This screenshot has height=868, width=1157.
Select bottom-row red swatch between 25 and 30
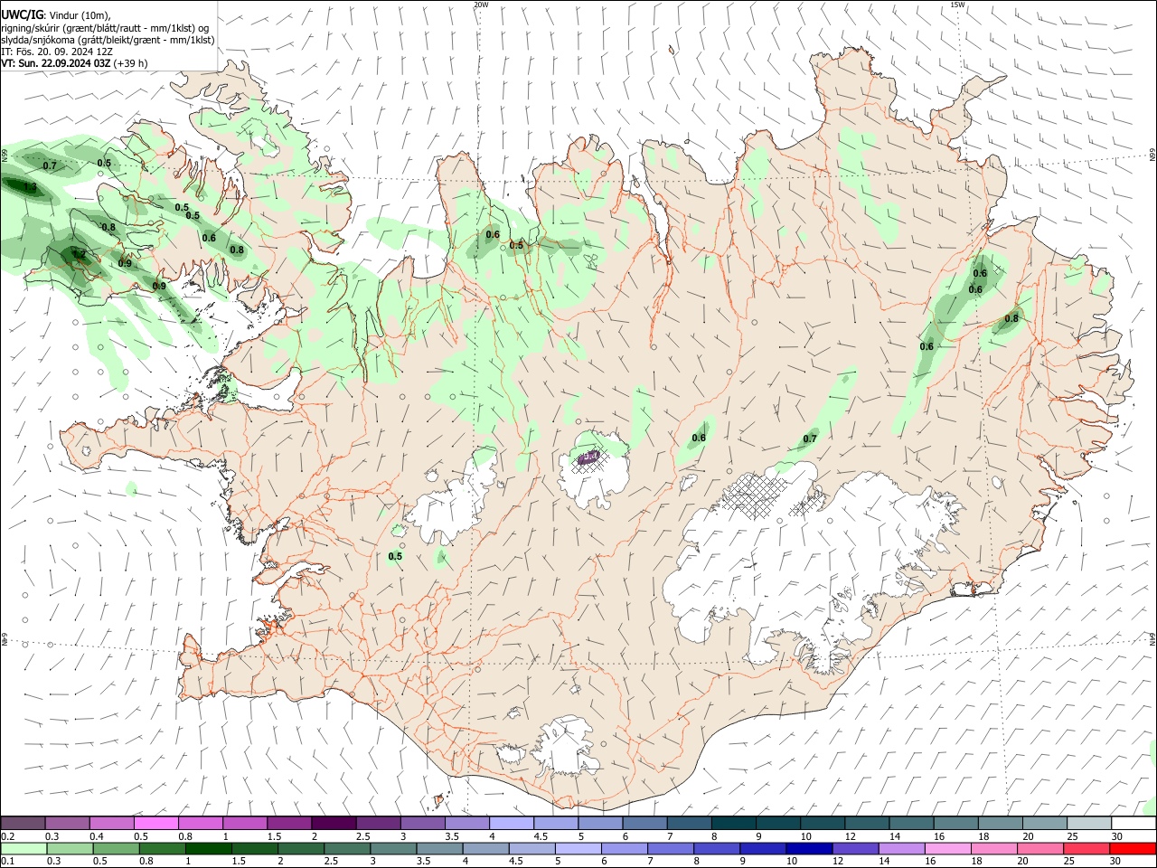(x=1086, y=848)
